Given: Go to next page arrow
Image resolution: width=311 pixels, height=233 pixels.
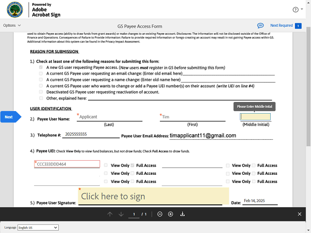Looking at the screenshot, I should (121, 214).
